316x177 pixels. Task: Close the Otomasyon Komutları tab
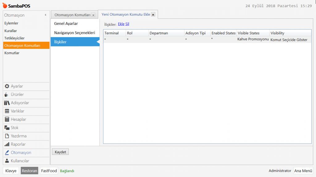click(93, 15)
